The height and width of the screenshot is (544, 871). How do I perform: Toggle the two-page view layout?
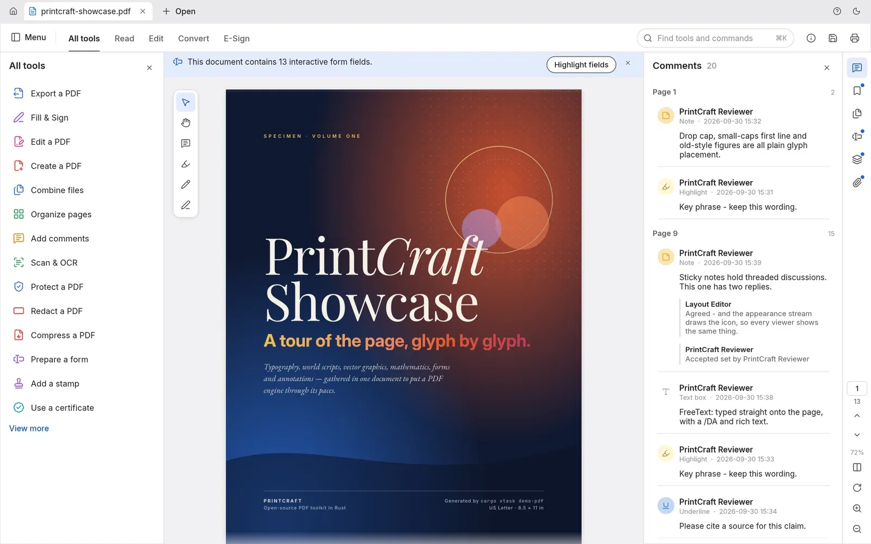pos(857,467)
